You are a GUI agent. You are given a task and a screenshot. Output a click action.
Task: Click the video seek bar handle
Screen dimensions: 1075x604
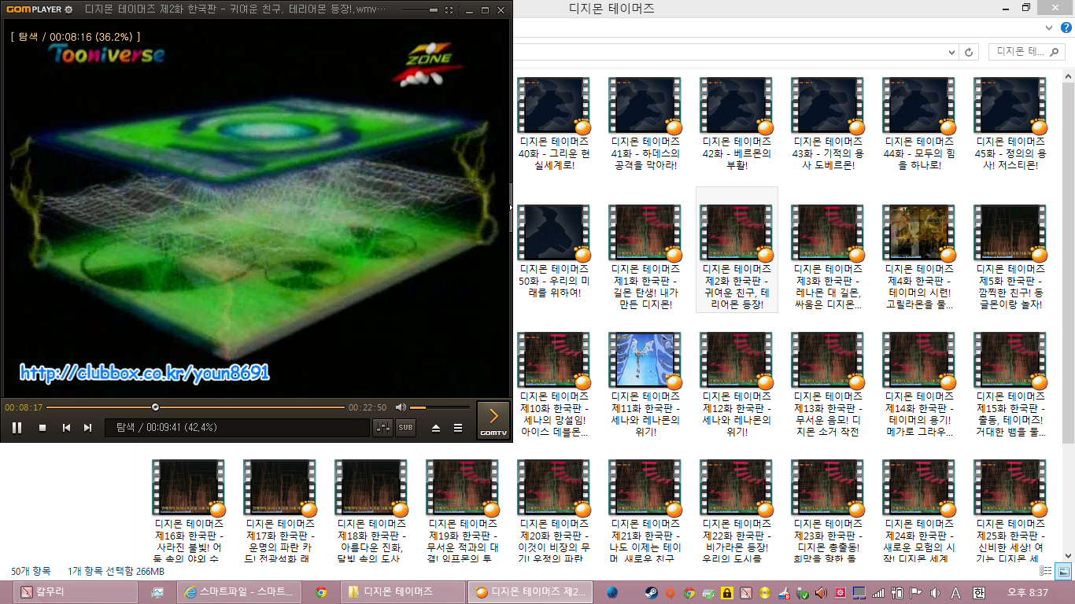[155, 407]
